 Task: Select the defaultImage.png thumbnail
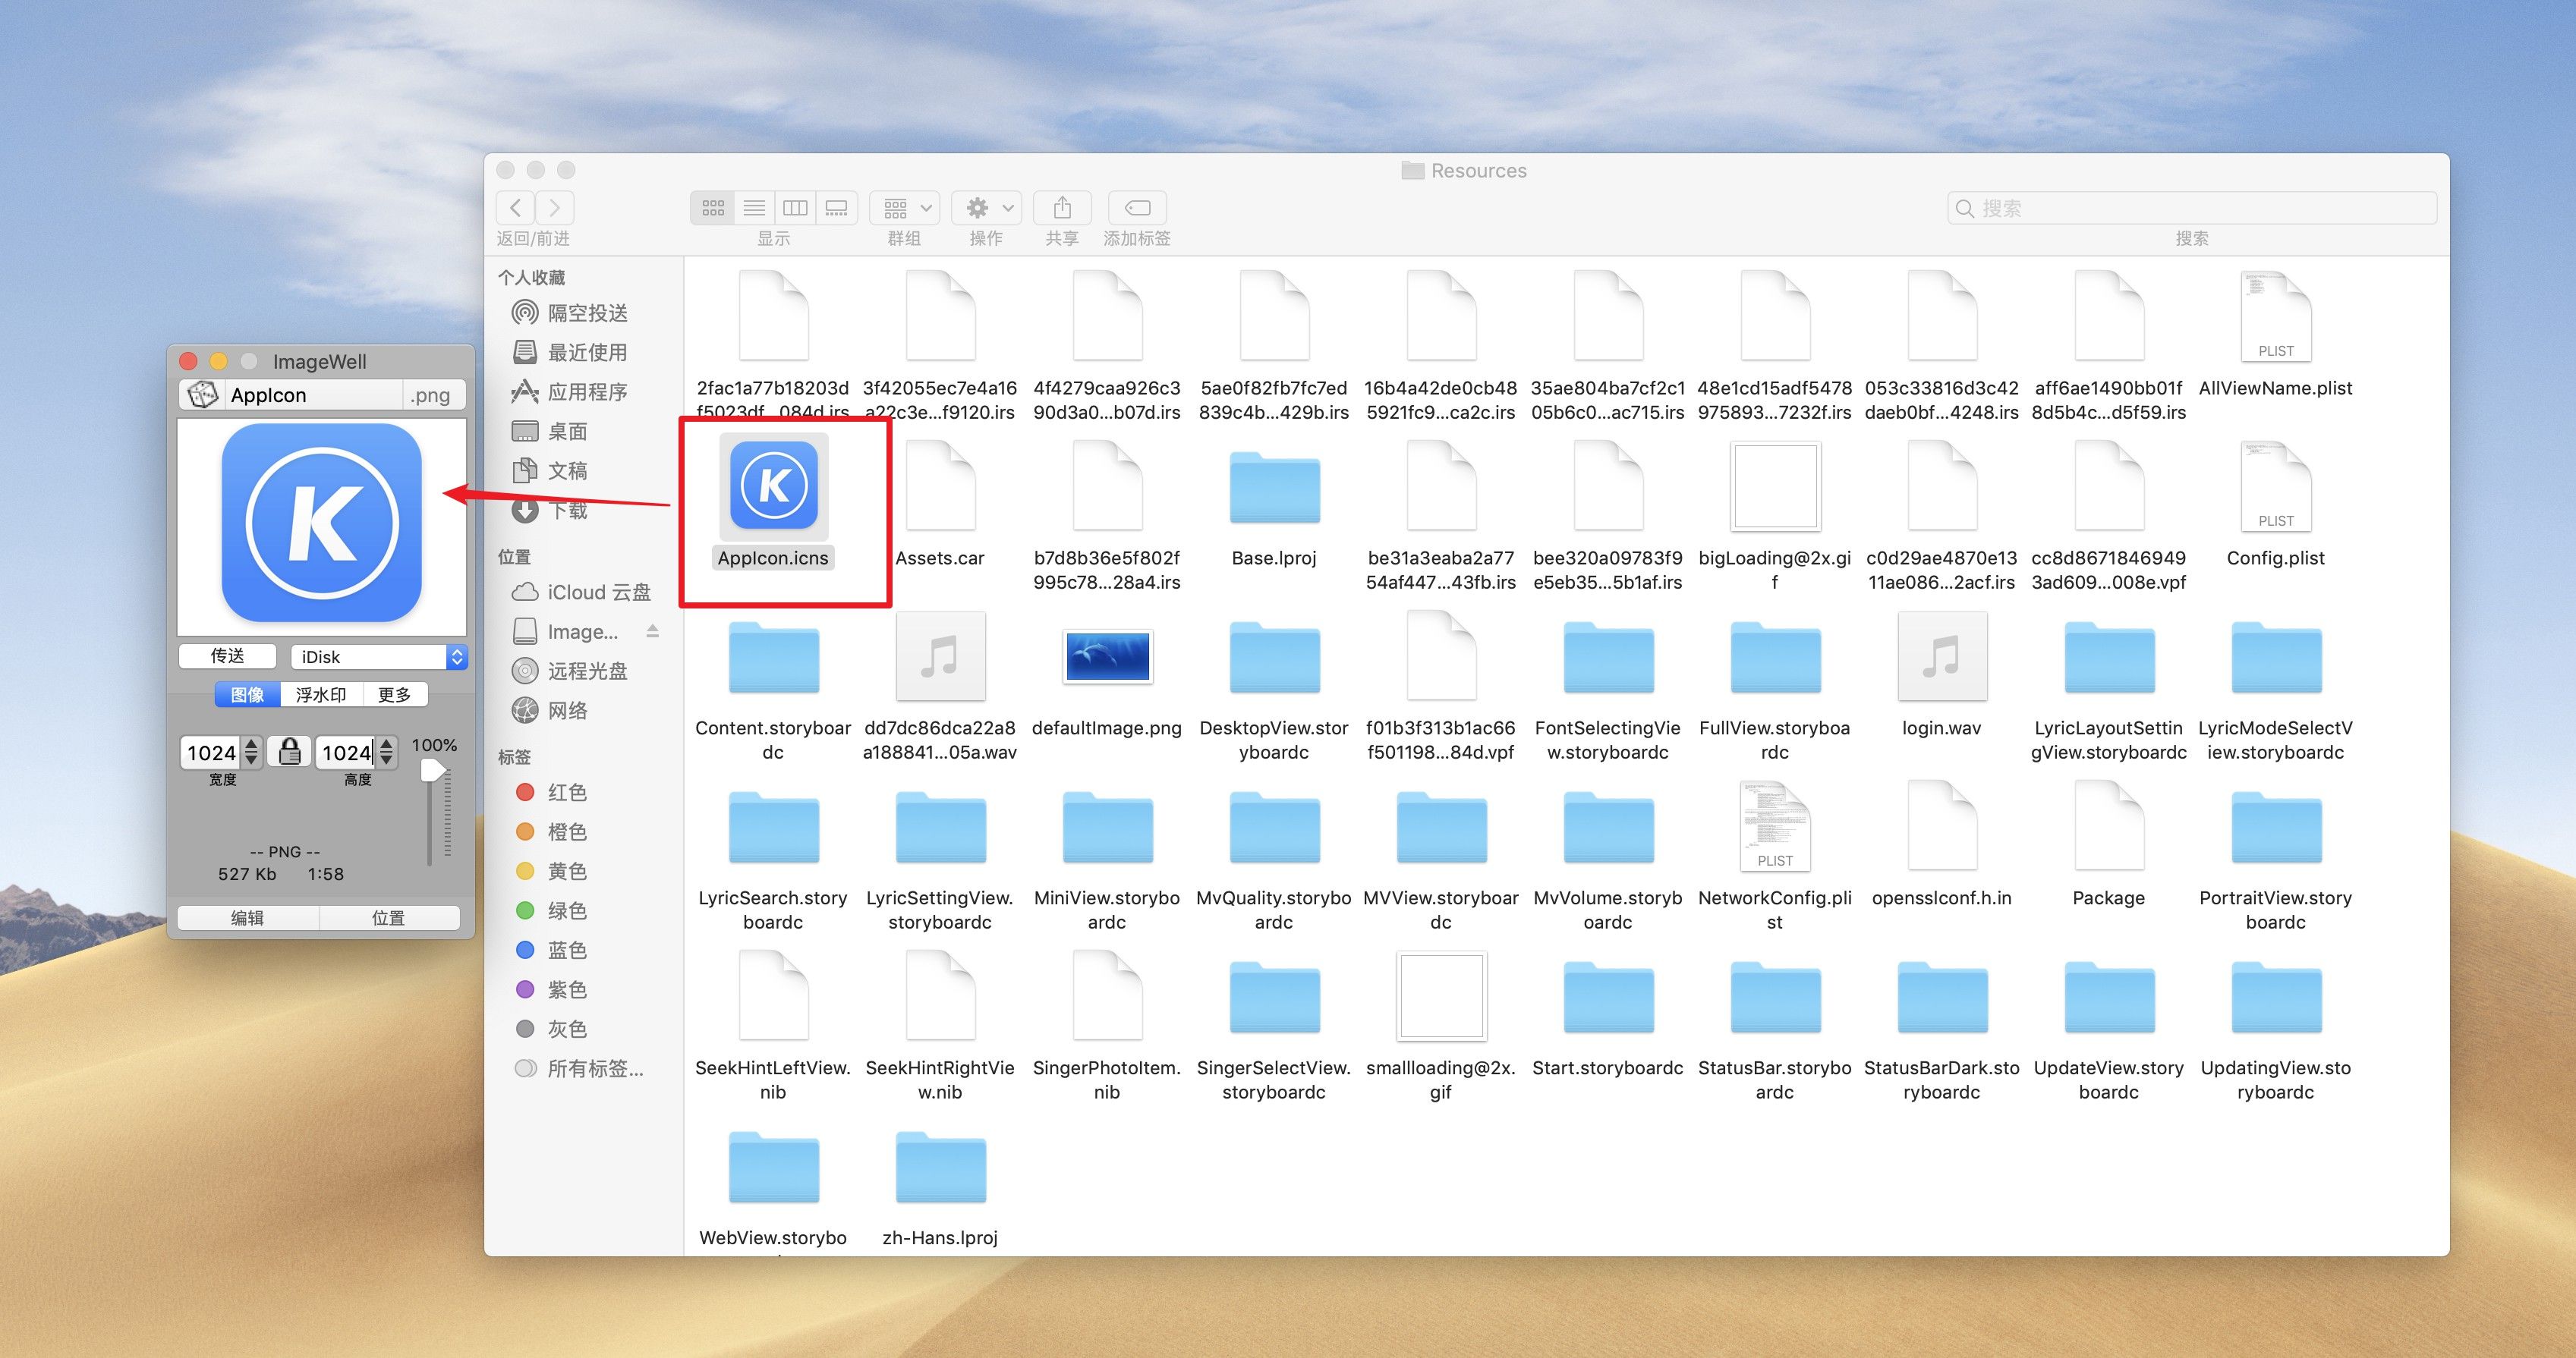(1107, 656)
